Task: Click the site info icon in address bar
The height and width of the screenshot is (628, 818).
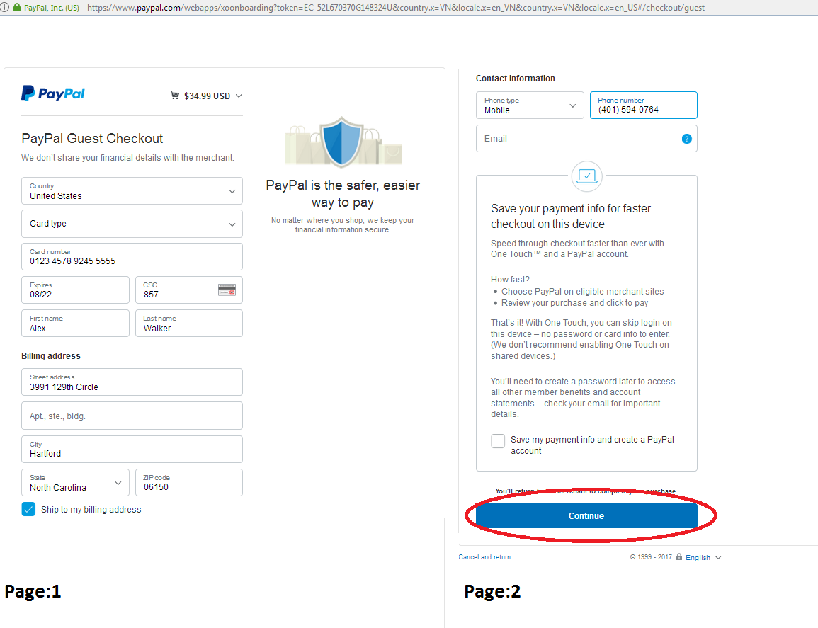Action: point(5,7)
